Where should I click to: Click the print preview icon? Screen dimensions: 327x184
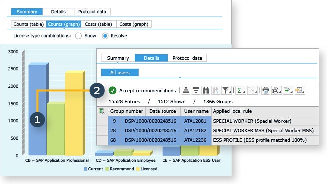[276, 90]
